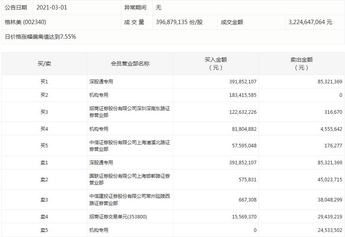
Task: Click 机构专用 in the 卖5 row
Action: click(x=99, y=230)
